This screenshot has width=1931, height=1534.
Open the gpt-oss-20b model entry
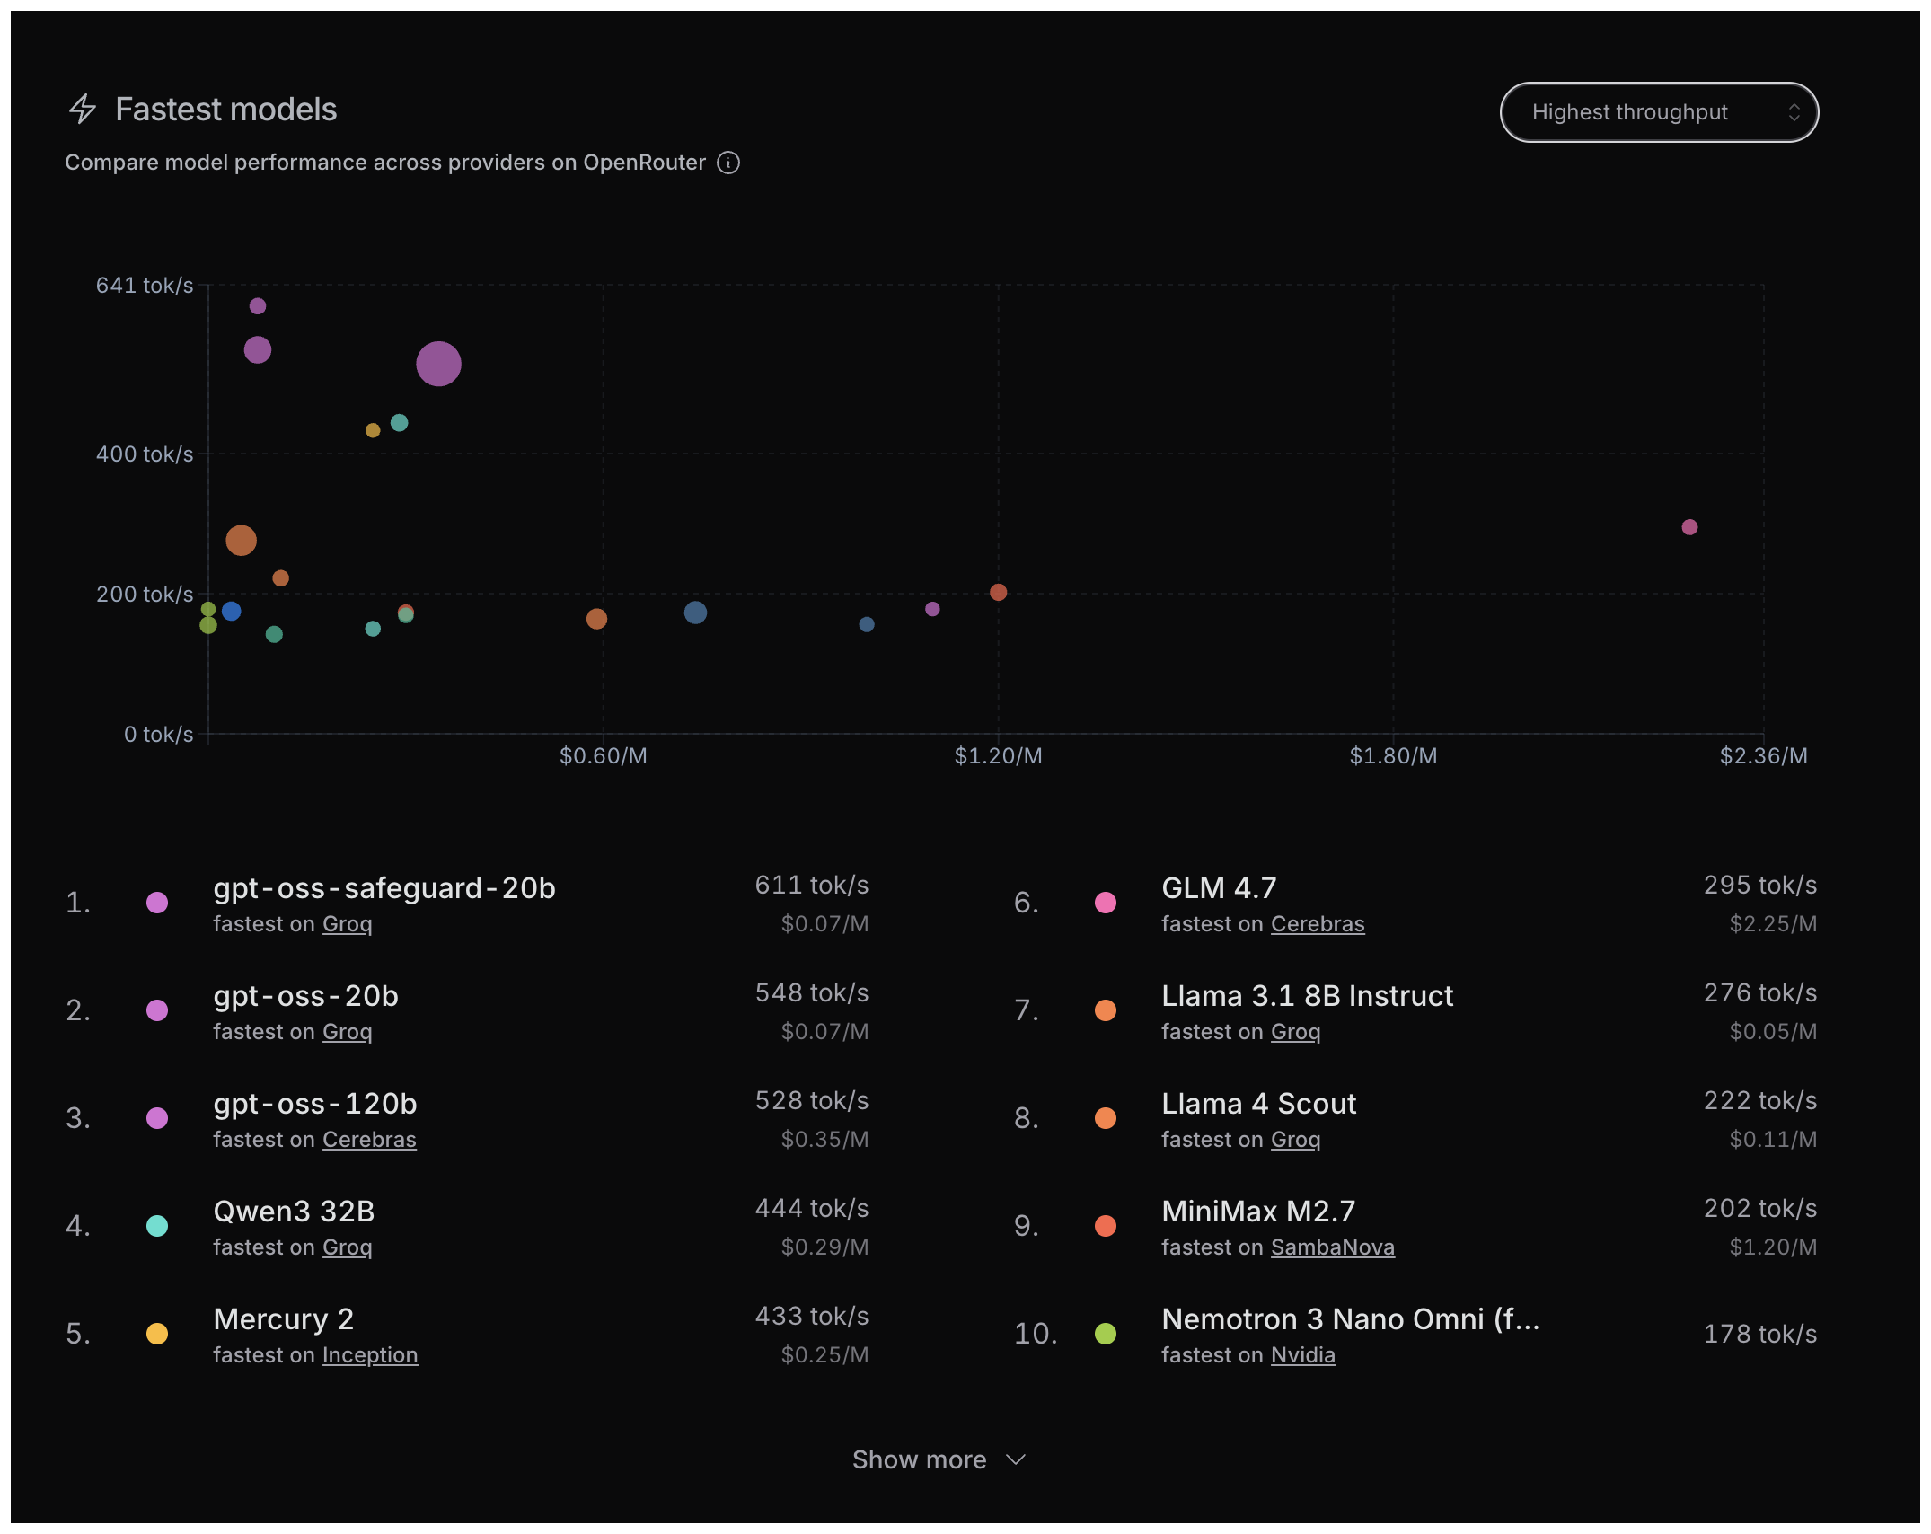point(306,996)
